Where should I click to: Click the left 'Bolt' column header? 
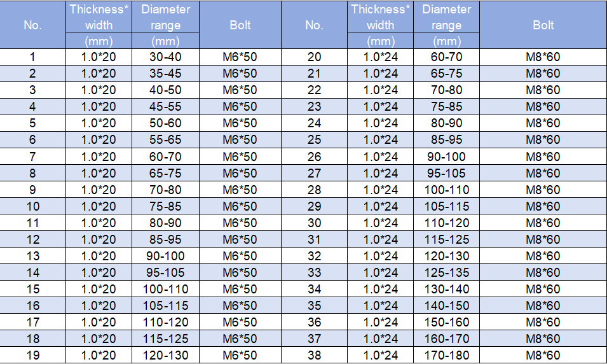[240, 25]
